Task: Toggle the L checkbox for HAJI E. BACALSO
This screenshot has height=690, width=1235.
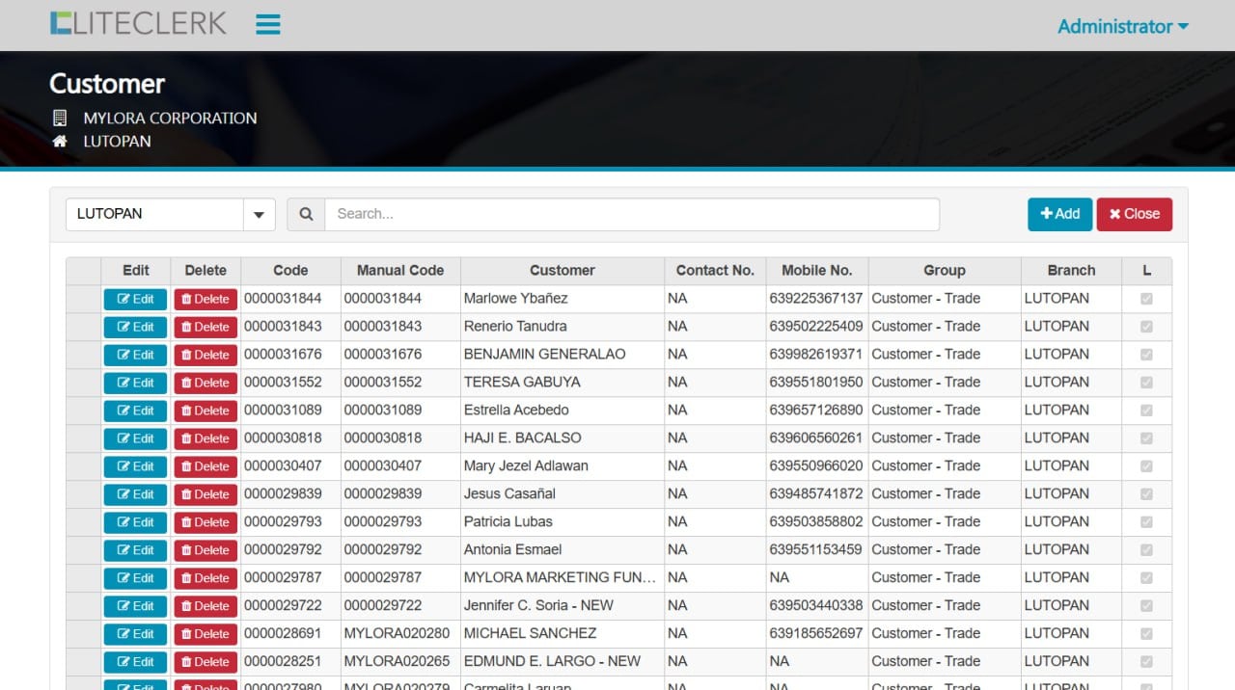Action: [1146, 438]
